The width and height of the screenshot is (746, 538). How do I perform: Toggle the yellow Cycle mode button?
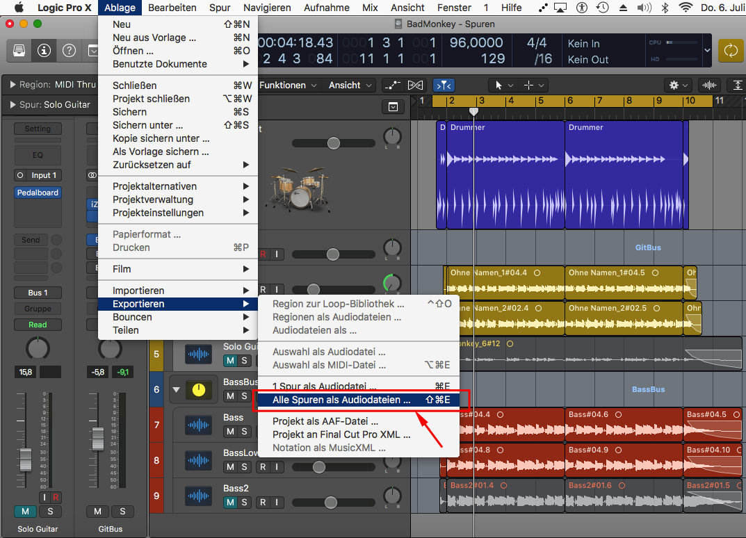730,50
